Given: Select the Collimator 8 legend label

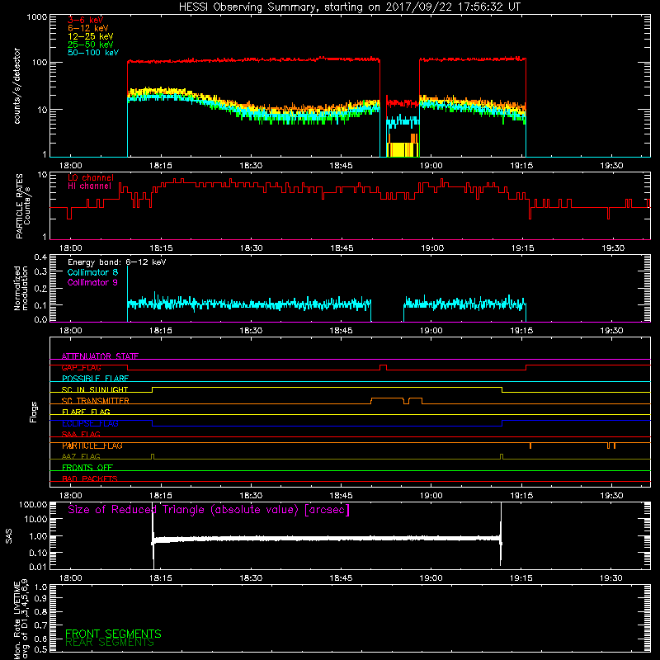Looking at the screenshot, I should point(92,272).
